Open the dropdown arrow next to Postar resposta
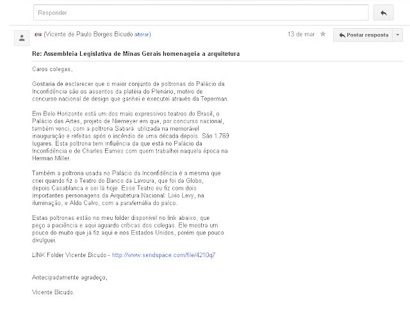The height and width of the screenshot is (318, 410). [x=397, y=35]
